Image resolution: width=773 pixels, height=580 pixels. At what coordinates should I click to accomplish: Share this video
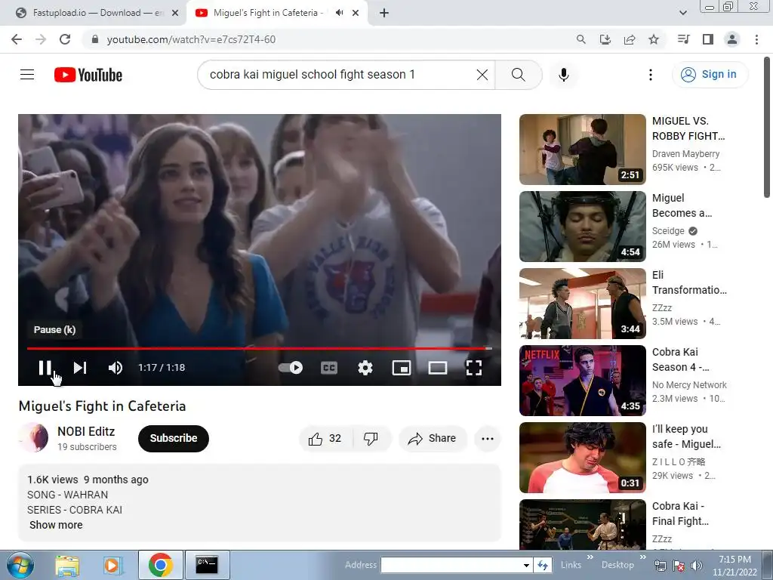(433, 439)
